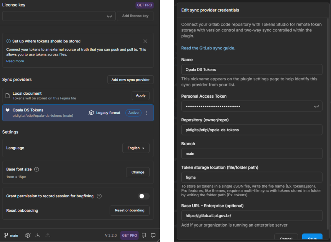The width and height of the screenshot is (331, 242).
Task: Click the pull from GitLab download icon
Action: click(x=38, y=236)
